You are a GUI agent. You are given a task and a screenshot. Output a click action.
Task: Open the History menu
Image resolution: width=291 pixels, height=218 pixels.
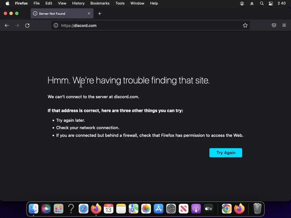tap(78, 3)
